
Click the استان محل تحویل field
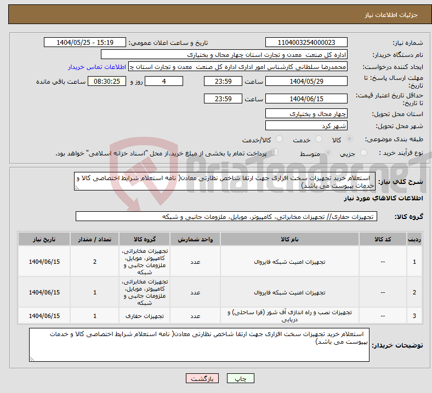click(306, 114)
